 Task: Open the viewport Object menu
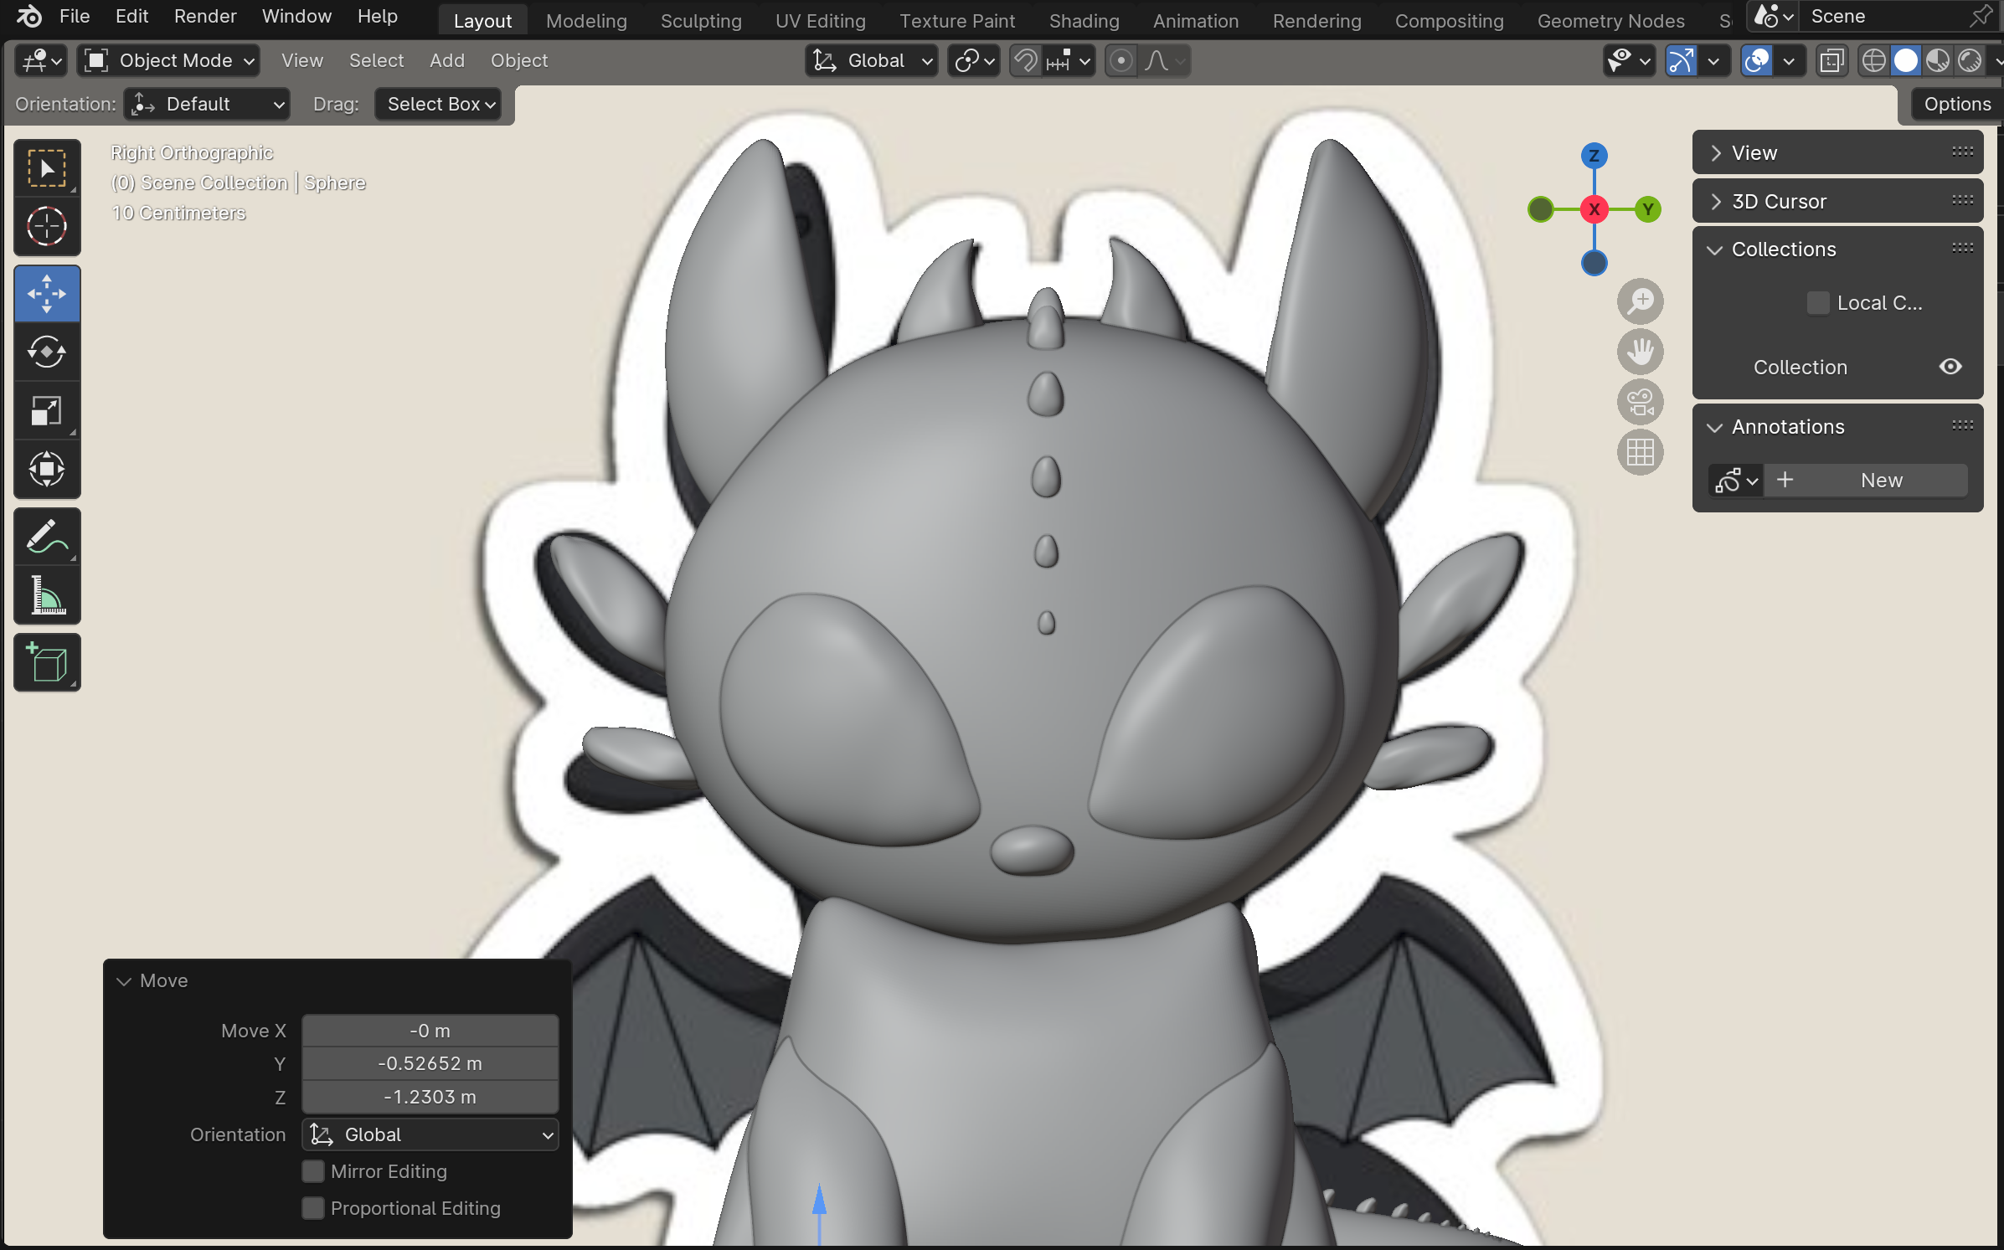tap(519, 60)
